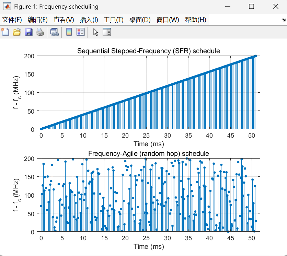Open the 文件(F) menu

coord(12,20)
